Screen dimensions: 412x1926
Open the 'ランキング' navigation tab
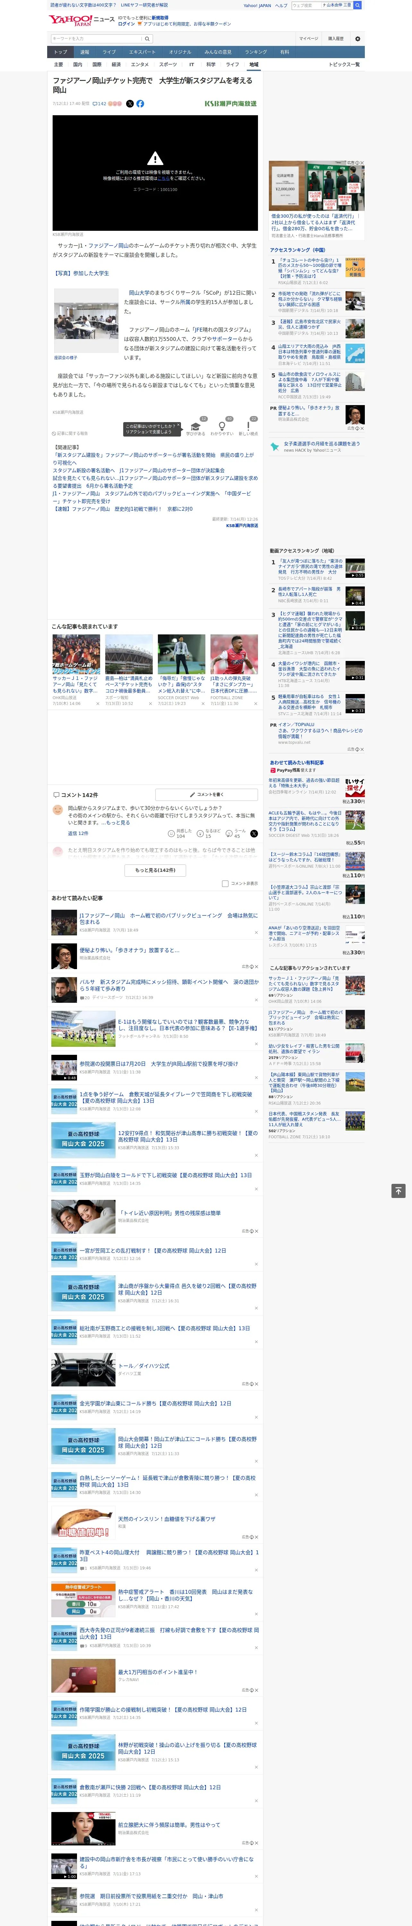click(x=256, y=52)
